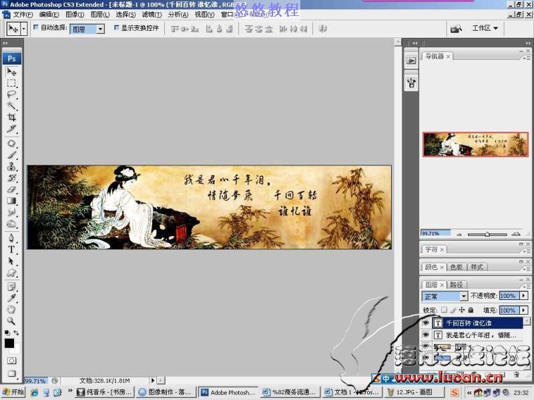Open the status bar document info arrow
This screenshot has height=400, width=534.
click(153, 380)
